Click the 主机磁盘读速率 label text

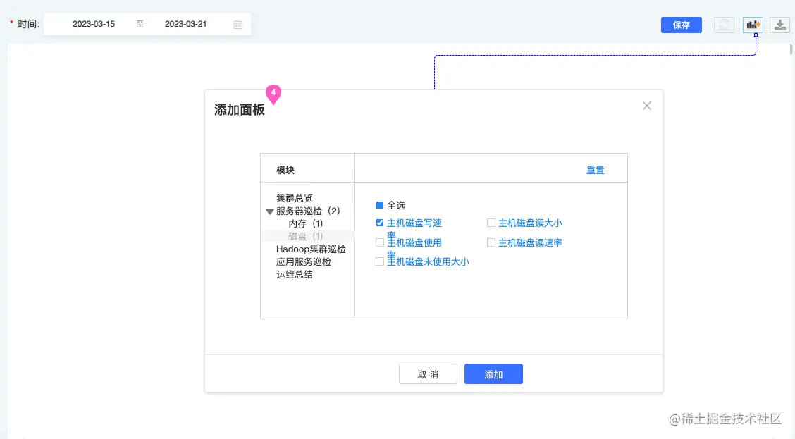pyautogui.click(x=530, y=242)
